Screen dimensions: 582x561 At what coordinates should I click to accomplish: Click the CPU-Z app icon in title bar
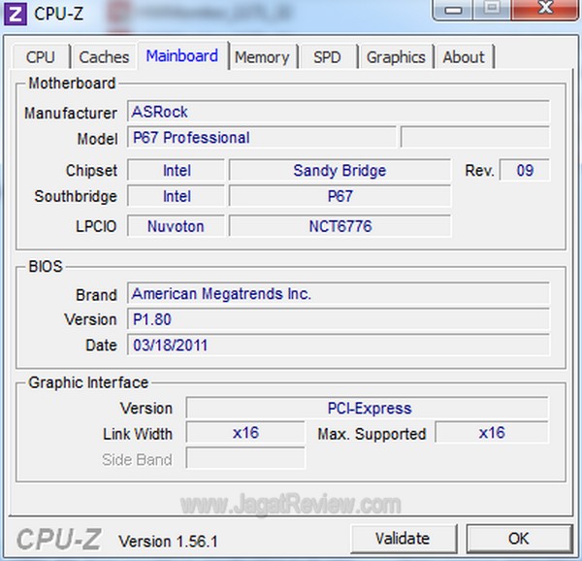click(15, 15)
